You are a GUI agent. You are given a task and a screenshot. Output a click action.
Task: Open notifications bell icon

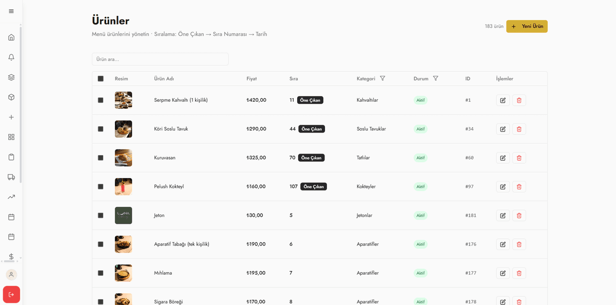[x=11, y=57]
